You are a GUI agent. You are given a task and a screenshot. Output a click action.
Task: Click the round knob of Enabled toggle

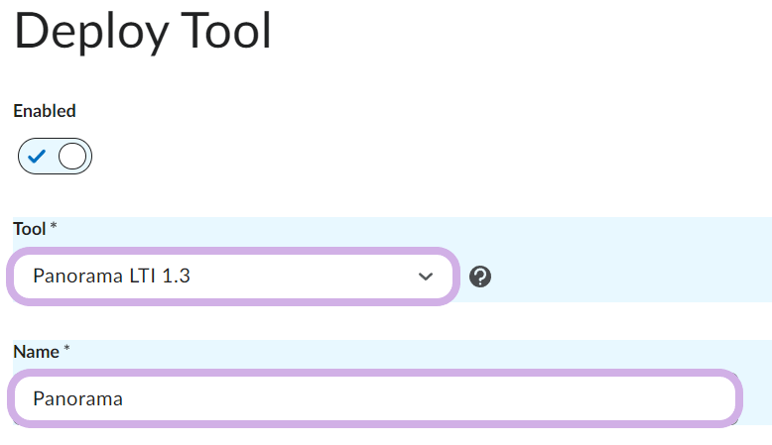72,157
